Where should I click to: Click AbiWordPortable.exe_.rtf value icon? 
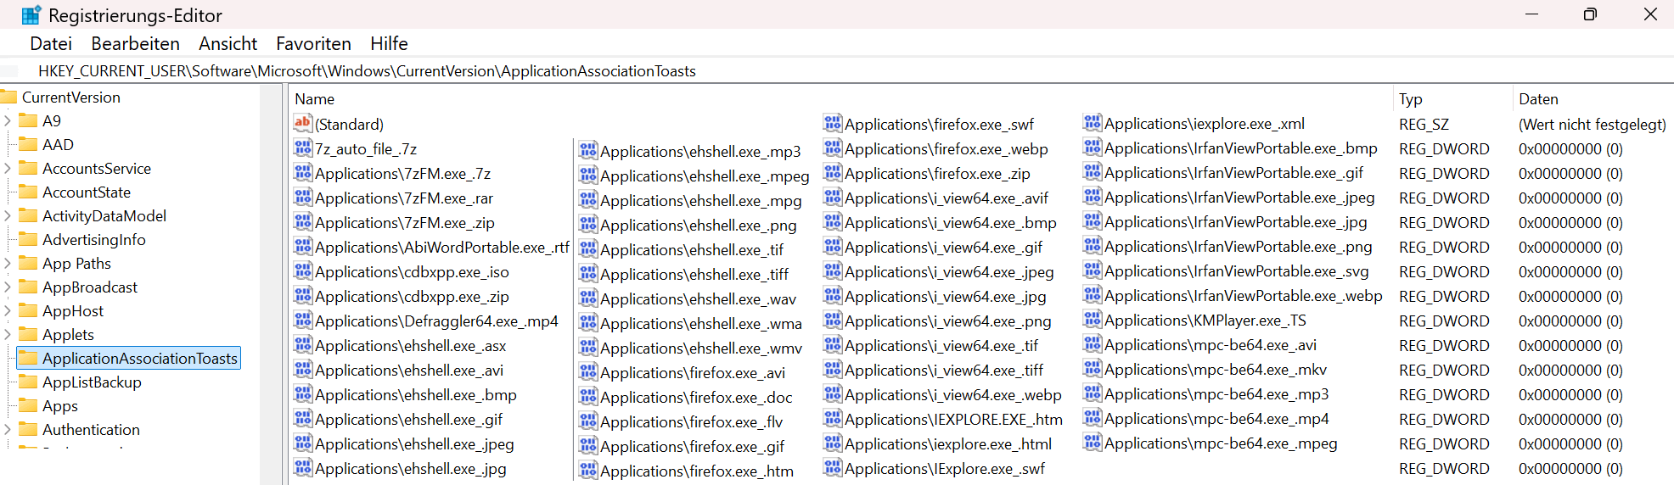click(303, 246)
